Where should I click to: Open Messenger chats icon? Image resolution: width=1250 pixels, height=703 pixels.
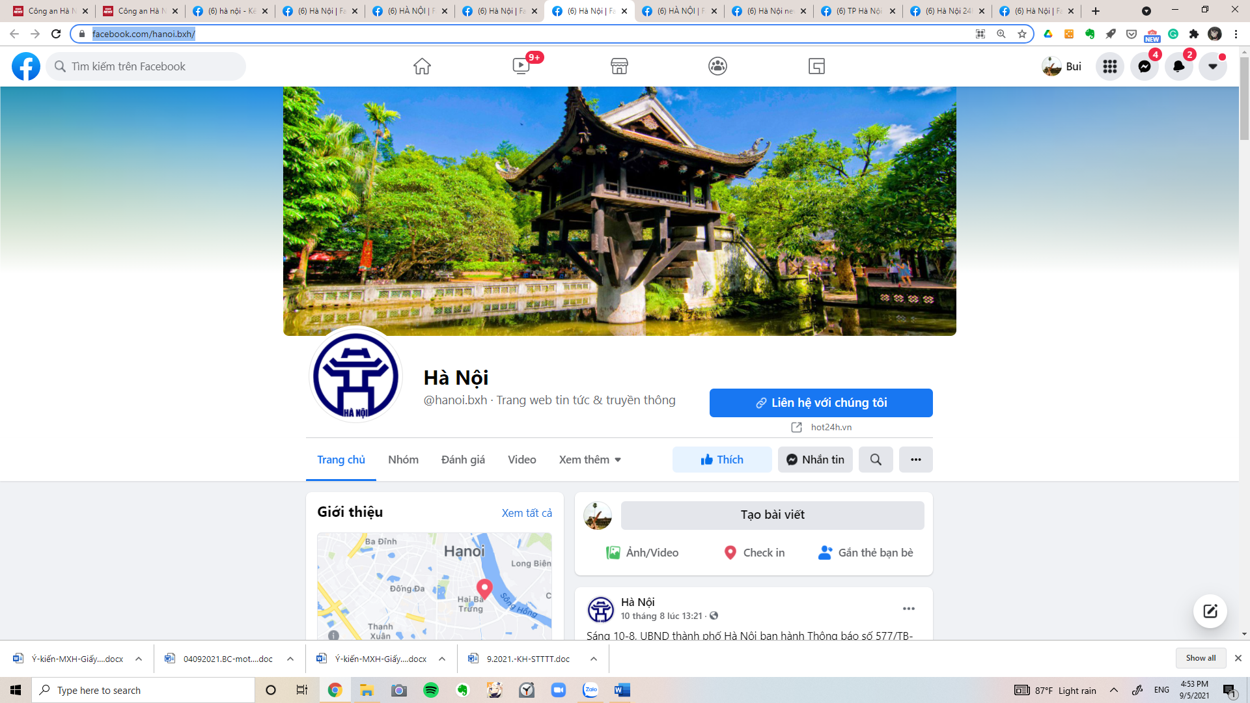tap(1145, 66)
